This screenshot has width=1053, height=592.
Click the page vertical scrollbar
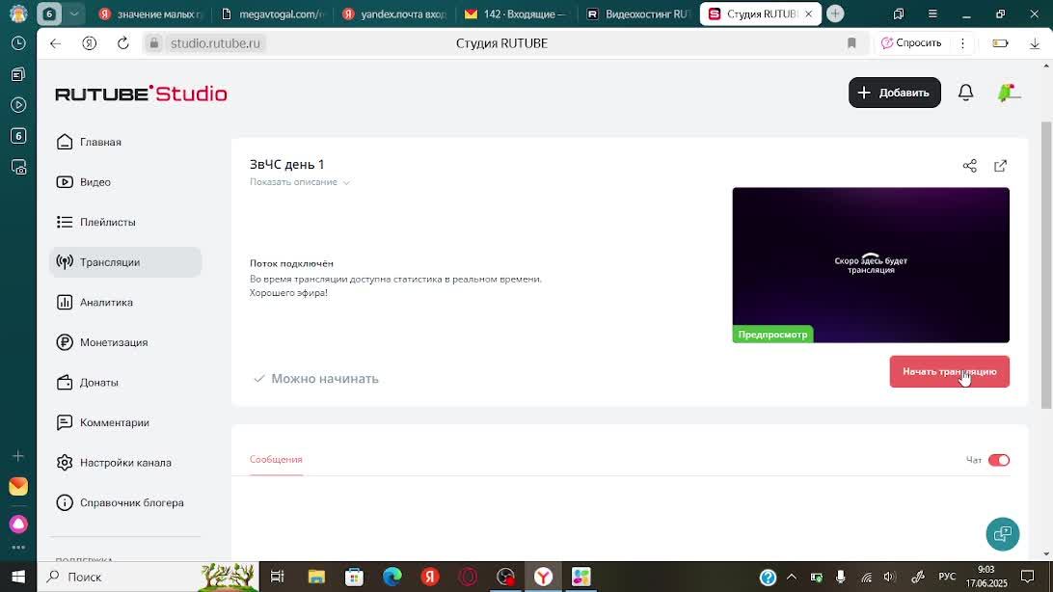pyautogui.click(x=1045, y=265)
